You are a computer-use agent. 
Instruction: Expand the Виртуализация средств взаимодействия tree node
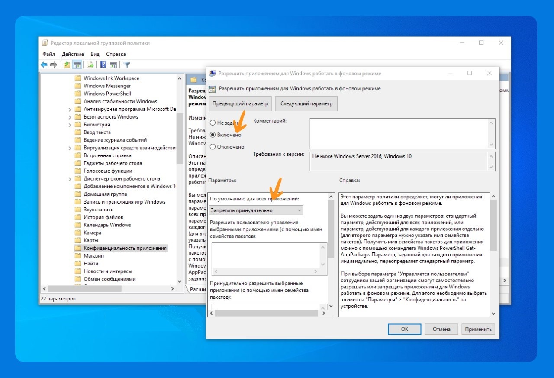(70, 148)
